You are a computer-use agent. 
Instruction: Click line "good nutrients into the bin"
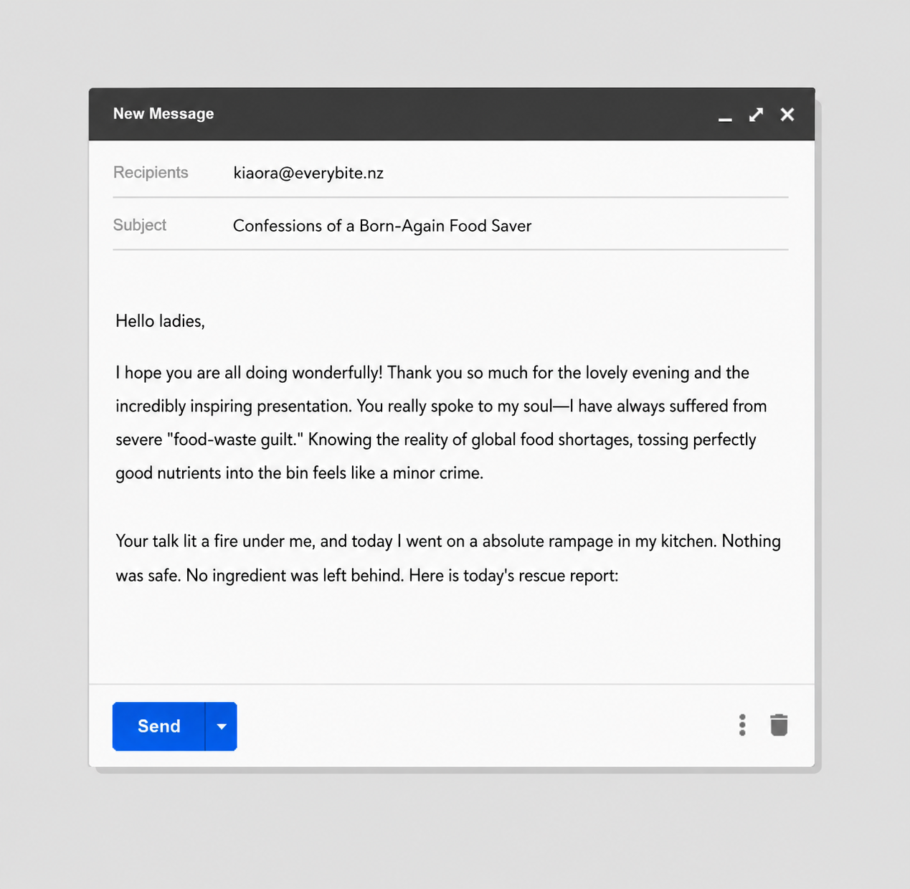[x=300, y=473]
